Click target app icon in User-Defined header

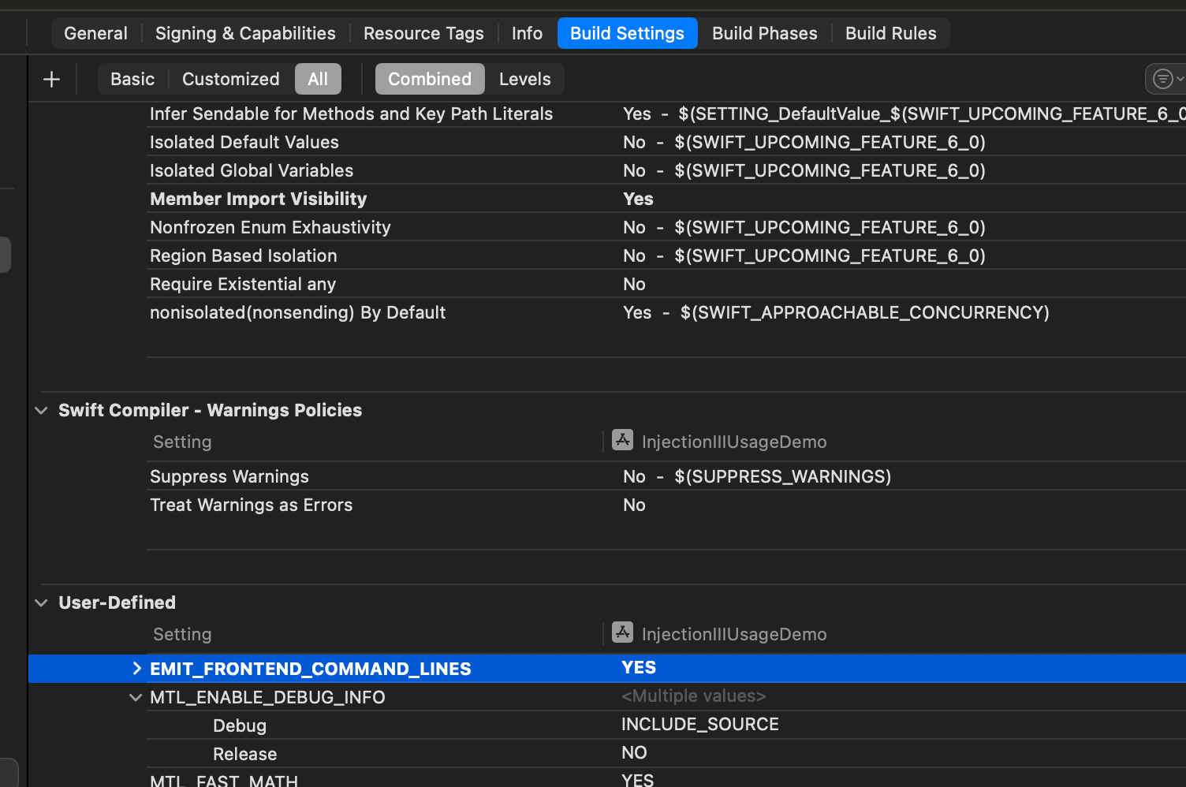[622, 632]
